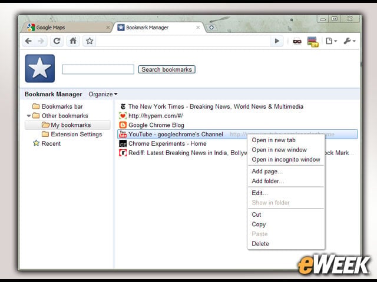Close the Chrome window
This screenshot has width=377, height=282.
click(350, 19)
